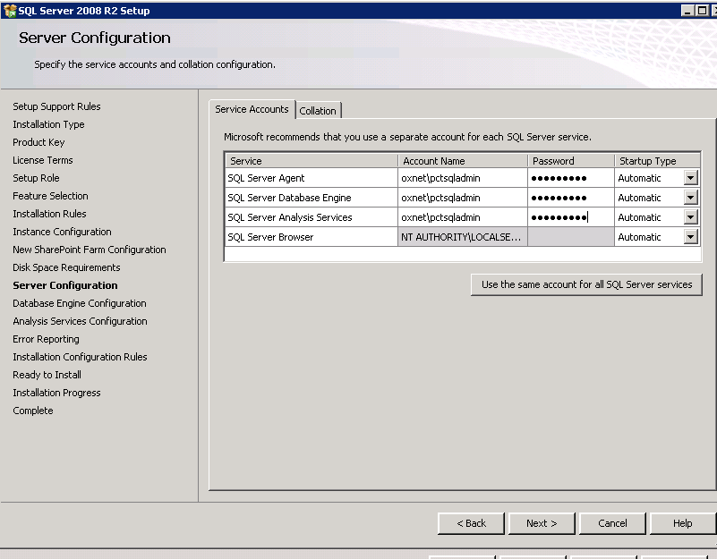
Task: Edit SQL Server Analysis Services account name
Action: point(462,217)
